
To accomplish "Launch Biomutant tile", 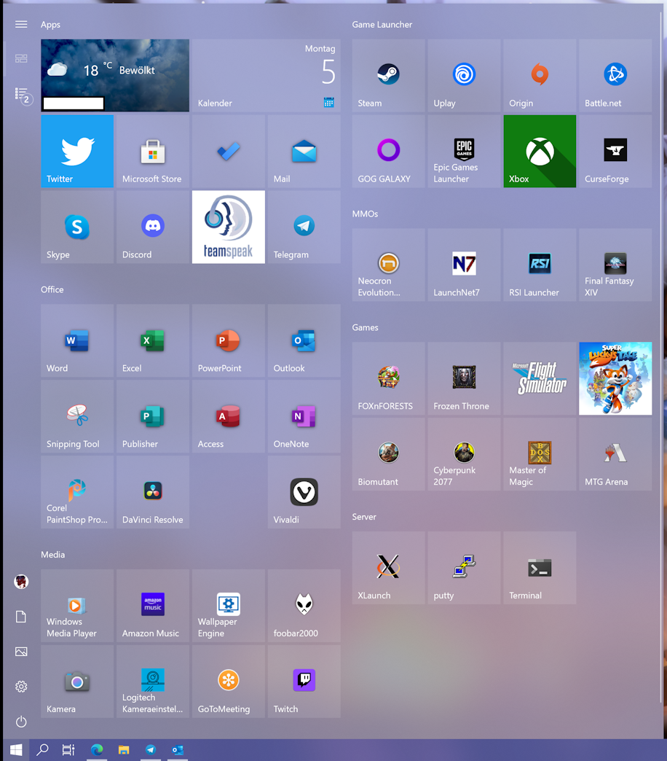I will 388,454.
